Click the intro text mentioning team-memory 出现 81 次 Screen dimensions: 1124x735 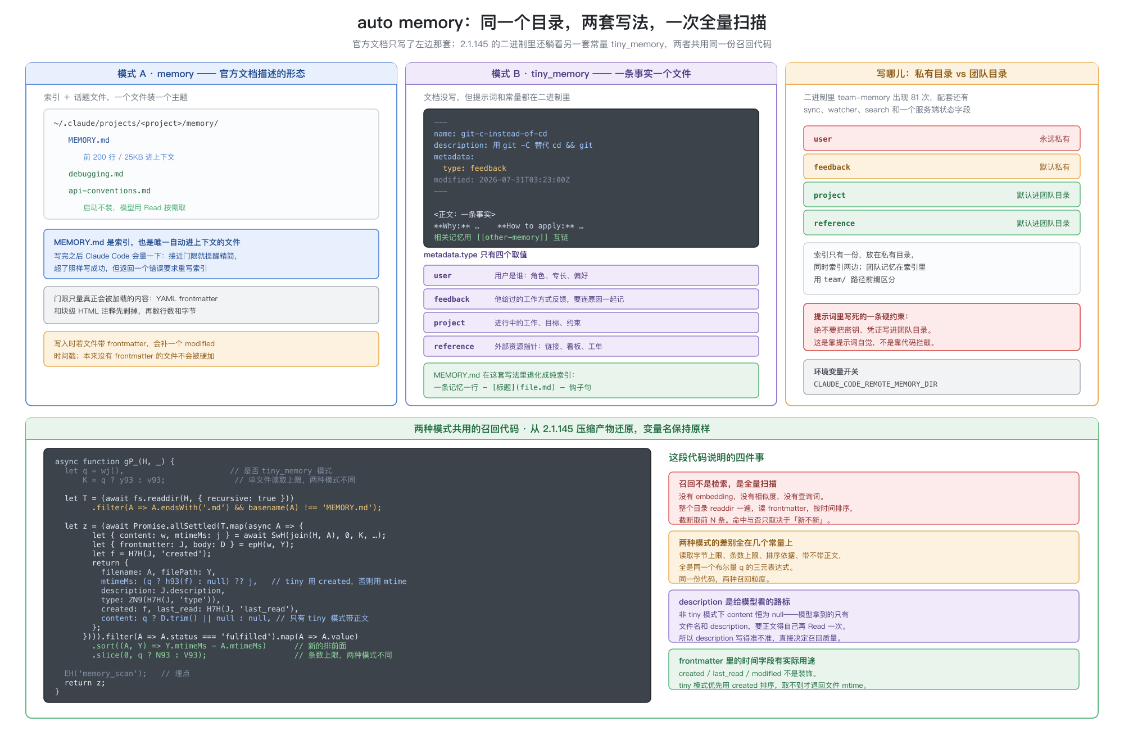pos(887,103)
